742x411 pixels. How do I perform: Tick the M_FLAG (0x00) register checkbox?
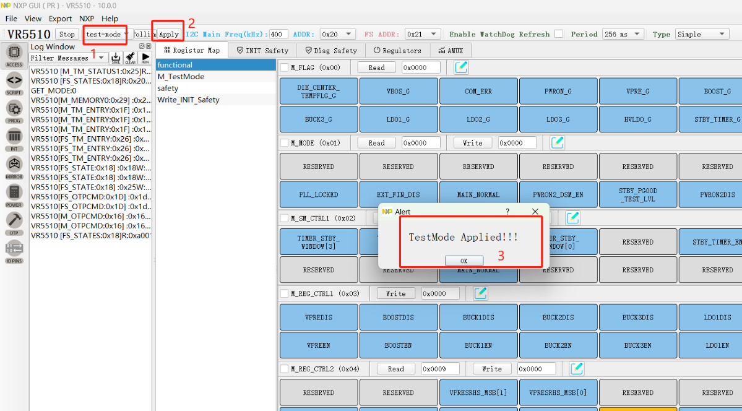tap(284, 67)
